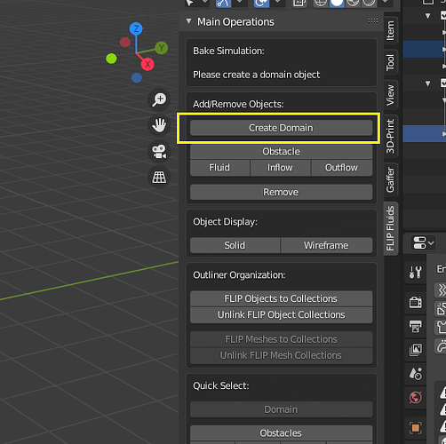This screenshot has height=444, width=446.
Task: Click the 'Object Display:' label
Action: point(225,222)
